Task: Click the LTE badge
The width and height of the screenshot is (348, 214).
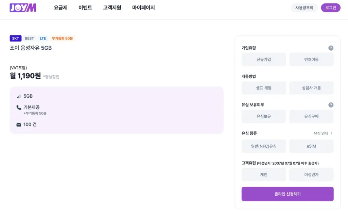Action: (x=43, y=38)
